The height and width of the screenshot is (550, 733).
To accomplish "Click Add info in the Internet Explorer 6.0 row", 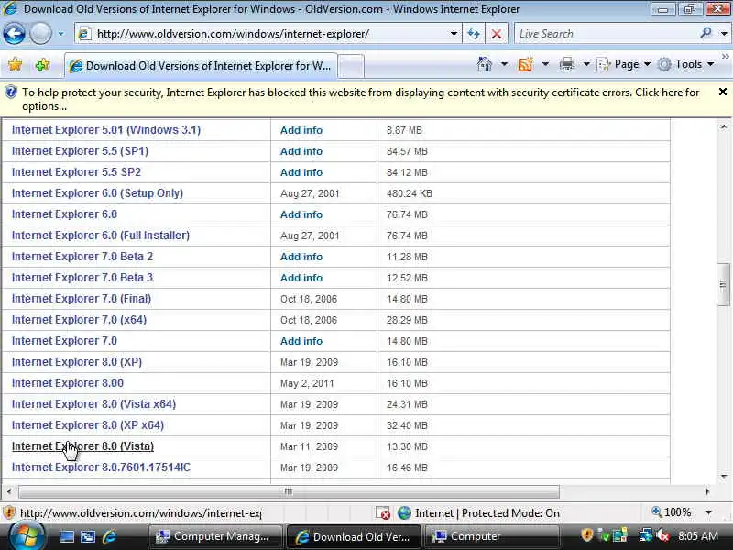I will point(301,214).
